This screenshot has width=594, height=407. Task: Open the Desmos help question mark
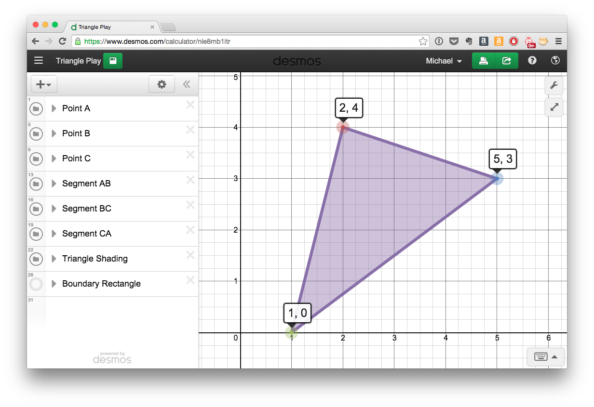(532, 61)
